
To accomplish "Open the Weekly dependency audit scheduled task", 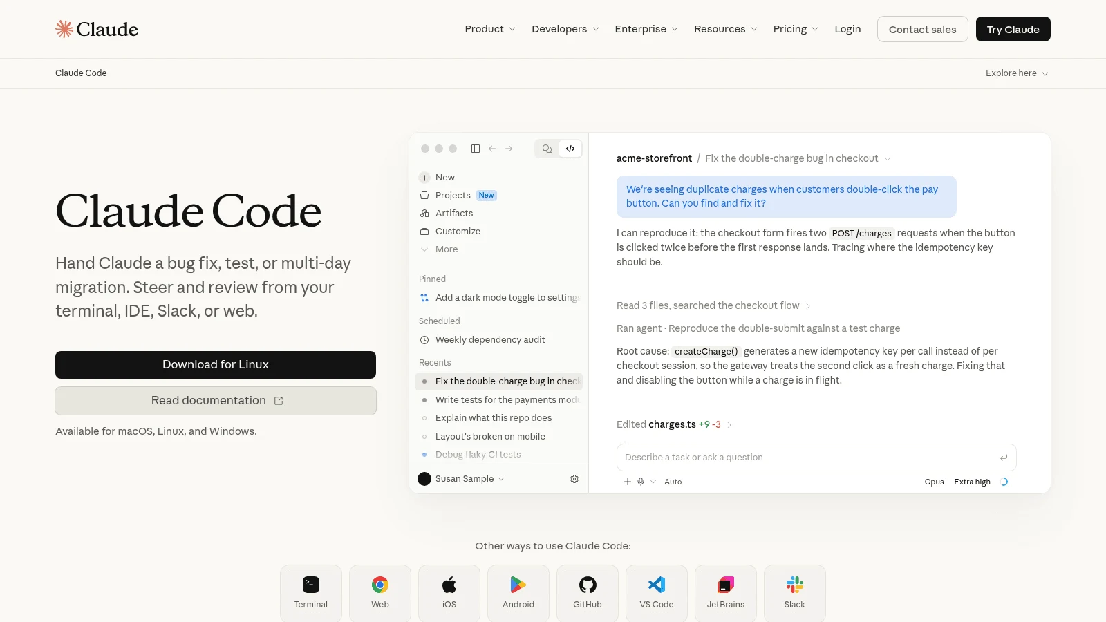I will point(482,340).
